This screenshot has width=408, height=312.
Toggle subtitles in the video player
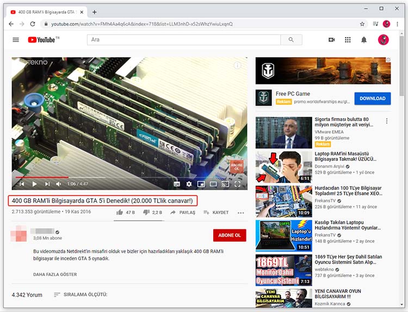point(177,184)
